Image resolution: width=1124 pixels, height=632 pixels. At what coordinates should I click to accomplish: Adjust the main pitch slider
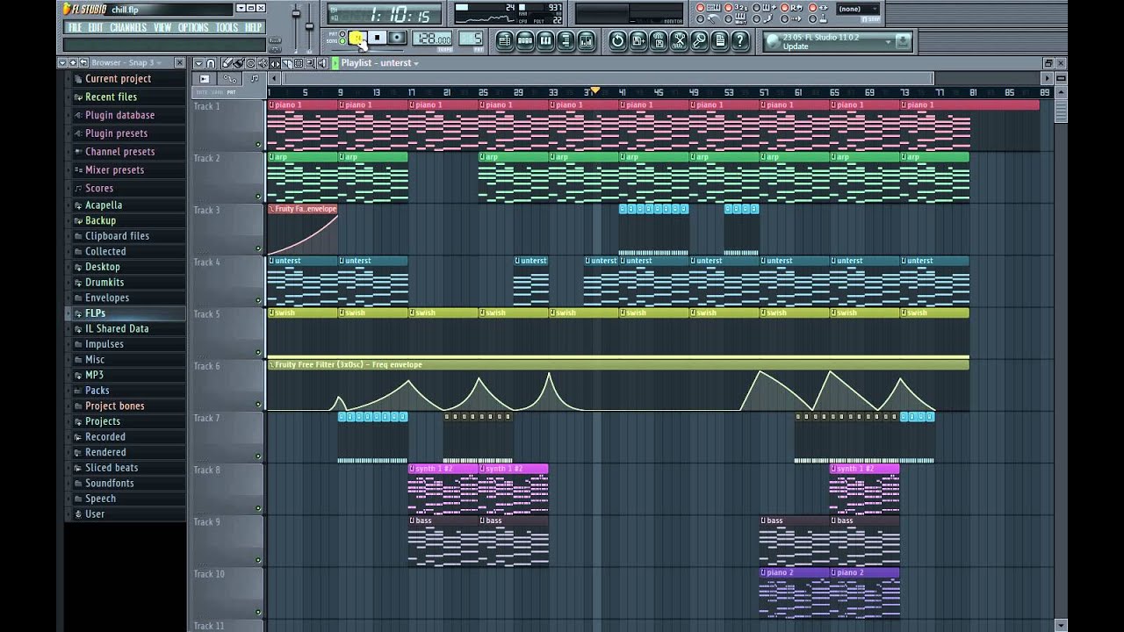(x=309, y=25)
